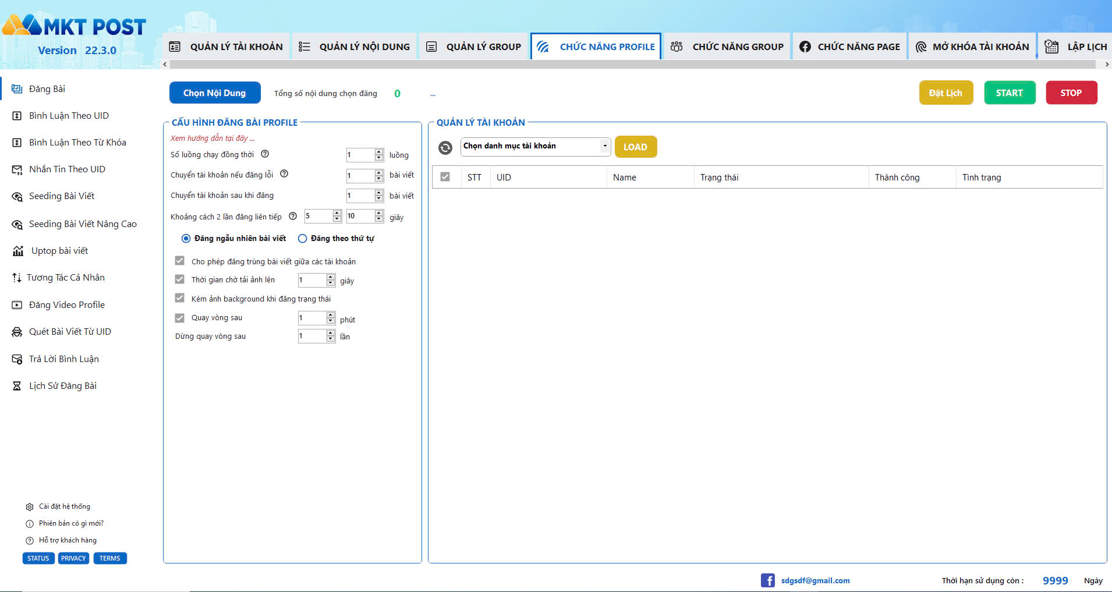1112x592 pixels.
Task: Click the Seeding Bài Viết Nâng Cao icon
Action: click(x=17, y=225)
